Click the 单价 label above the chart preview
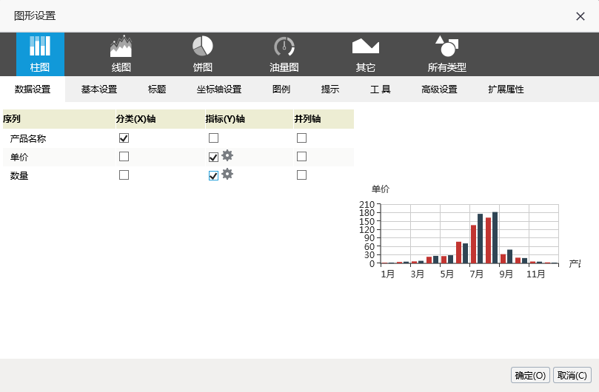Screen dimensions: 599x392 point(381,189)
